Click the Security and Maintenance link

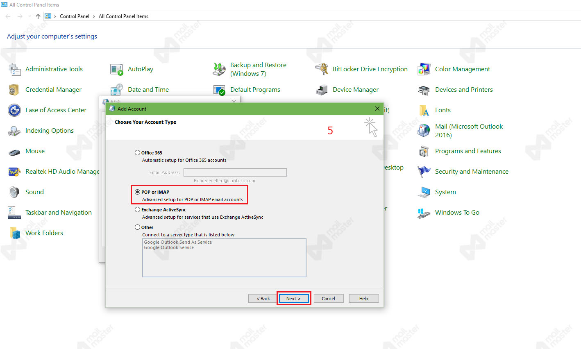click(472, 172)
